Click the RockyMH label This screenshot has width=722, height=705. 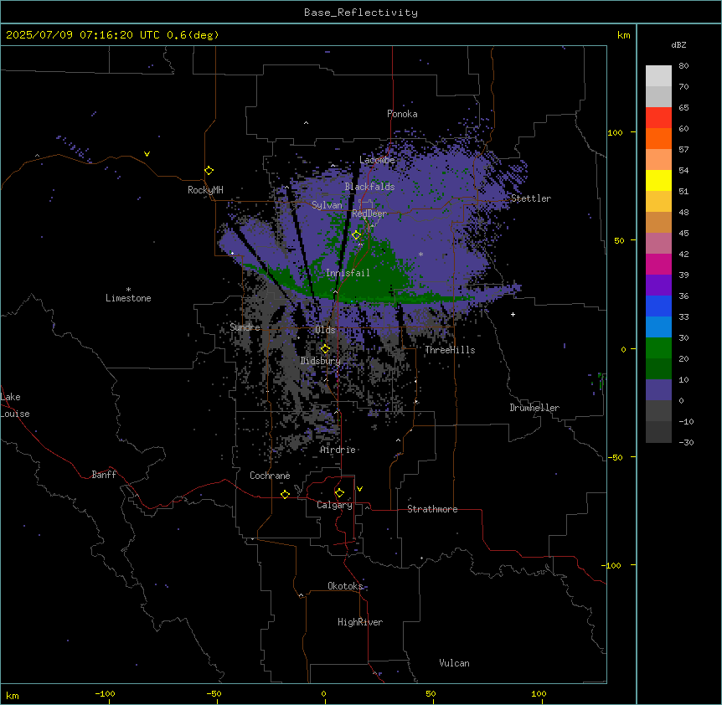coord(205,190)
